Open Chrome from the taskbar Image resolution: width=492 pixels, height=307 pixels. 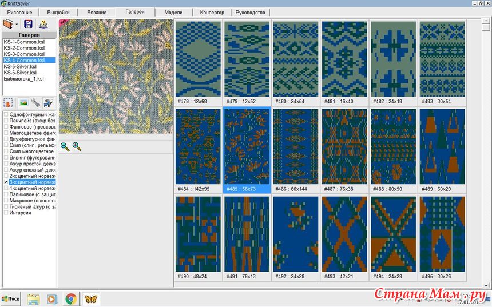70,299
